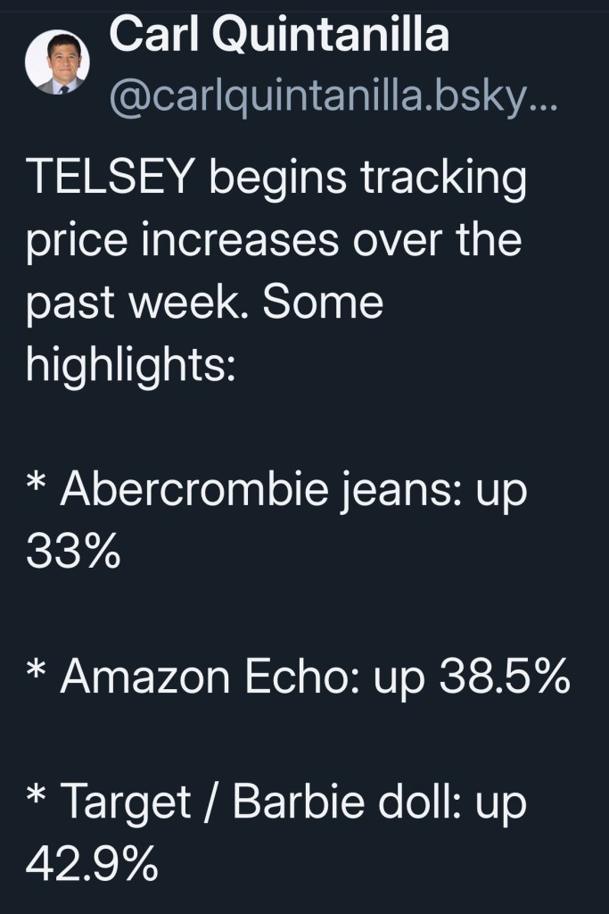The image size is (609, 914).
Task: Click the word "Some" in the post
Action: (325, 303)
